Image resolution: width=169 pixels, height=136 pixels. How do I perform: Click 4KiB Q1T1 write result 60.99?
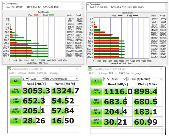click(x=148, y=122)
